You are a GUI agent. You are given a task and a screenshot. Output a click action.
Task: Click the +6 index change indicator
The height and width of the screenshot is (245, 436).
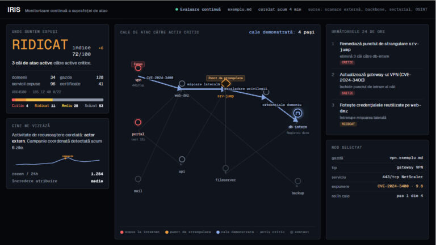tap(100, 48)
